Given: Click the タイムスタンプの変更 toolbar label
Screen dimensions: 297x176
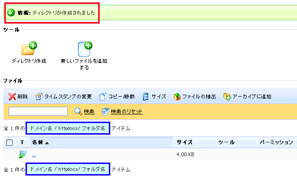Looking at the screenshot, I should tap(68, 97).
